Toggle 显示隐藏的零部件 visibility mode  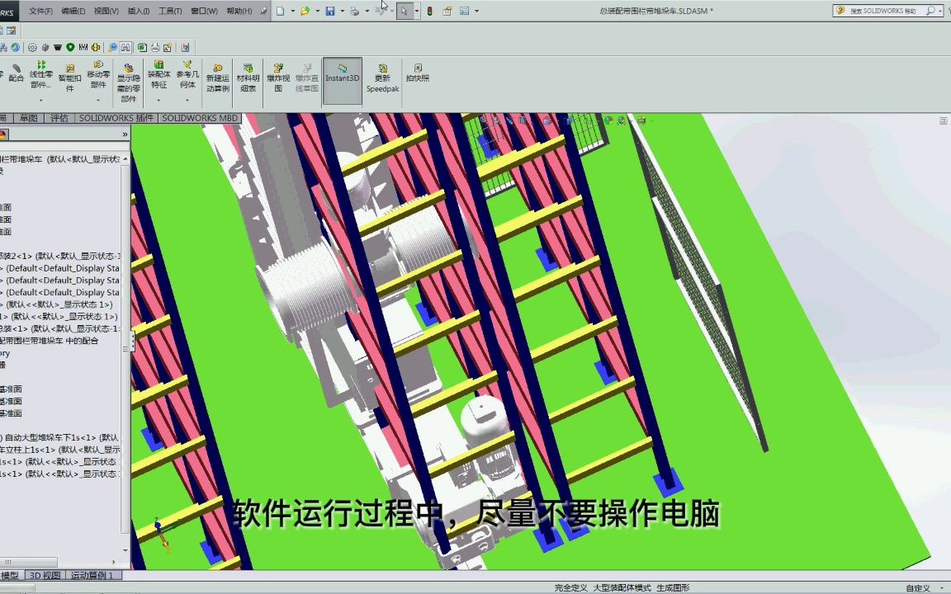128,78
